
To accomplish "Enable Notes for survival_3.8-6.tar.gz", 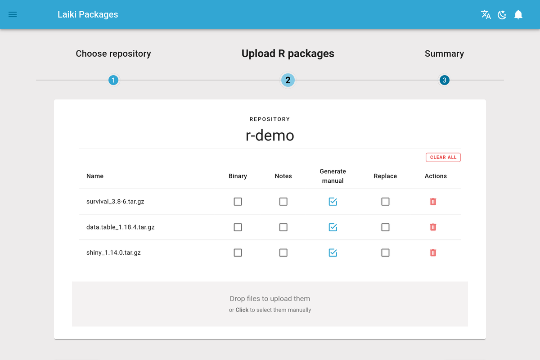I will point(283,202).
